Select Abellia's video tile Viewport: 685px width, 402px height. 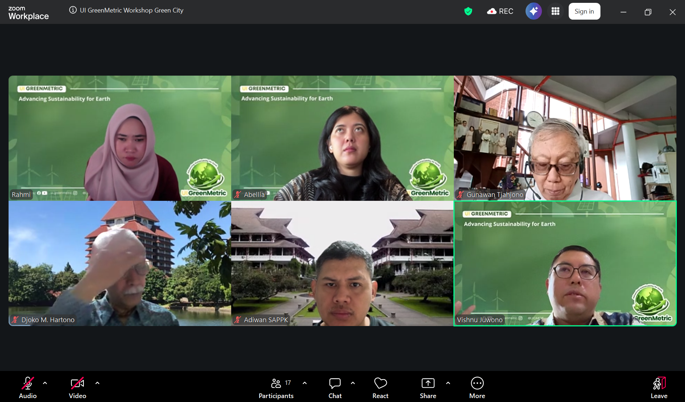point(342,138)
